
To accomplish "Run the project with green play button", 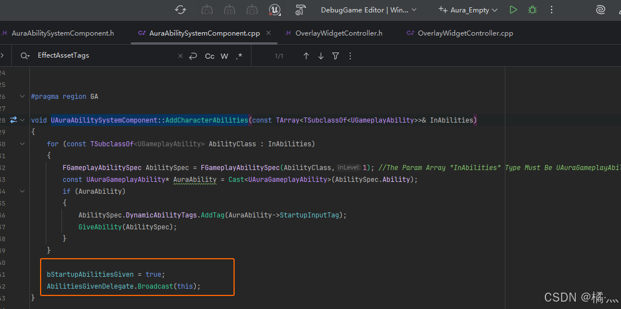I will [513, 10].
